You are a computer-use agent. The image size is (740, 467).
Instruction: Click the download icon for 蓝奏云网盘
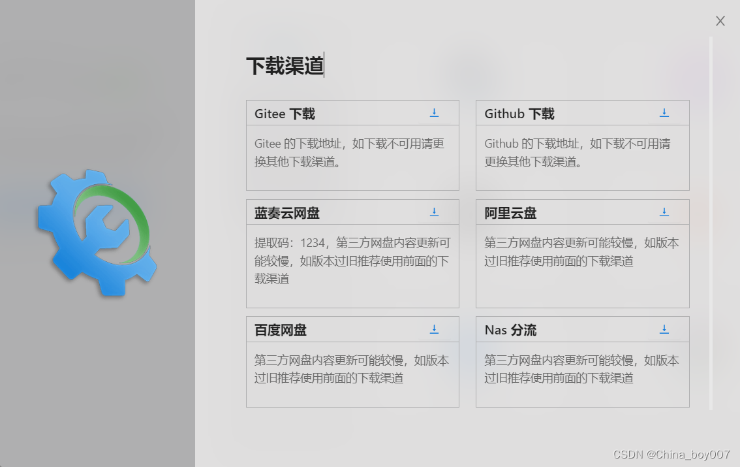click(434, 212)
